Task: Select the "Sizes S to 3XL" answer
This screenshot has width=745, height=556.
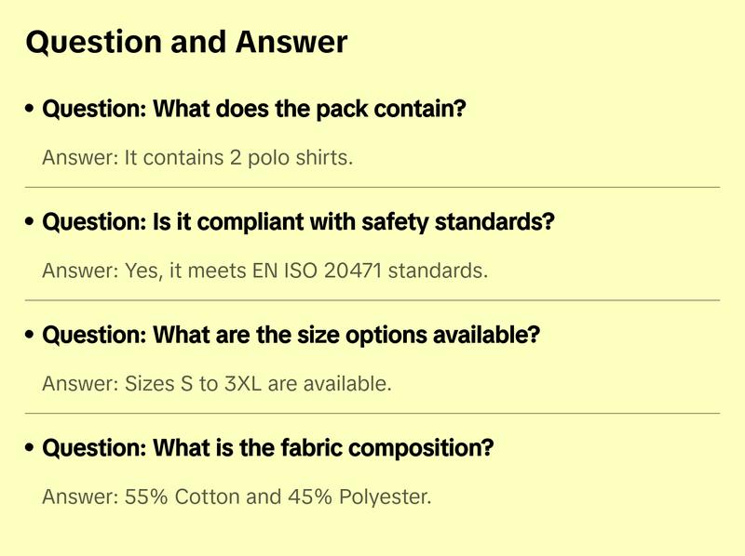Action: [216, 383]
